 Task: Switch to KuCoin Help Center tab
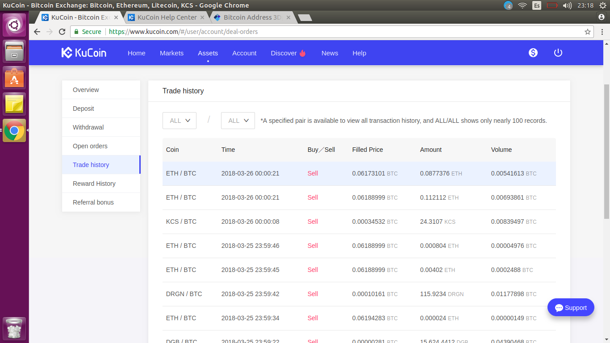tap(167, 17)
